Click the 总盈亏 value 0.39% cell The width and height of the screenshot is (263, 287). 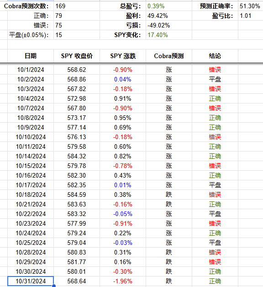(x=169, y=6)
